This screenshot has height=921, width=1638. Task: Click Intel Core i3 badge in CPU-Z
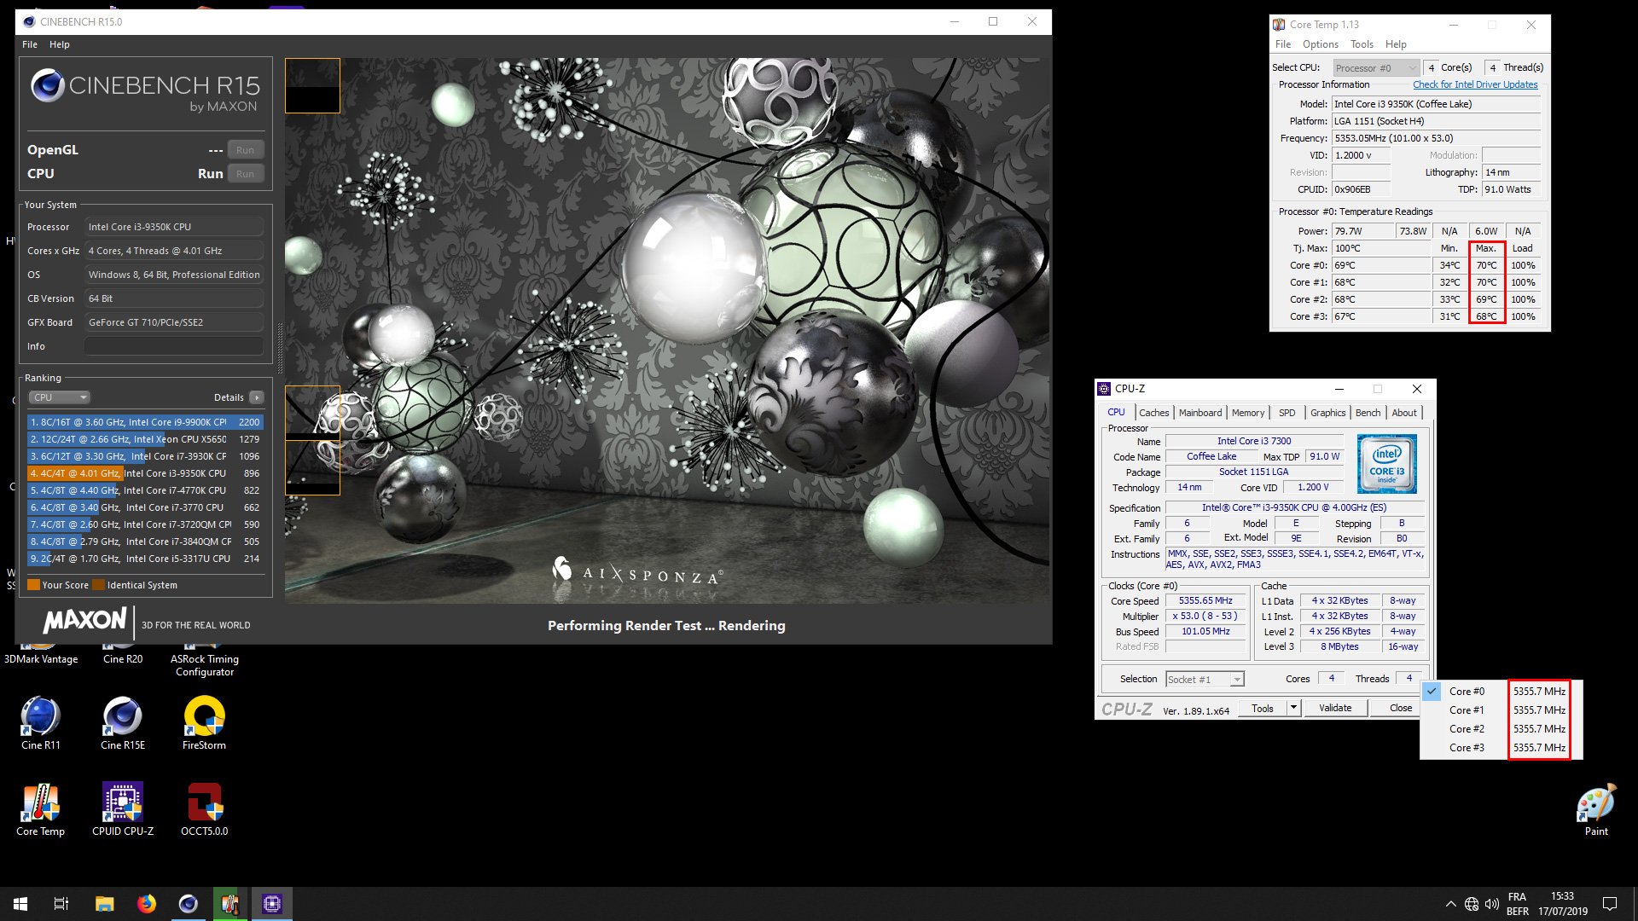point(1387,464)
